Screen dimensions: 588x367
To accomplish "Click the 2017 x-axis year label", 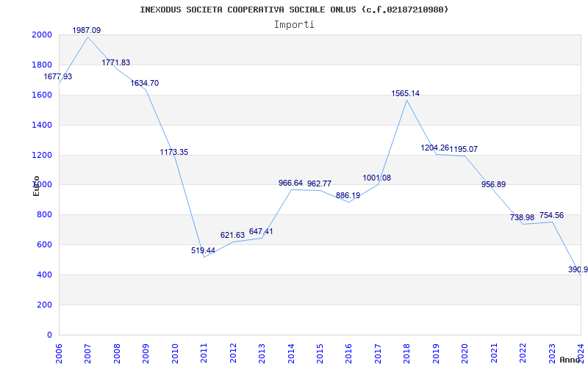I will click(x=378, y=353).
